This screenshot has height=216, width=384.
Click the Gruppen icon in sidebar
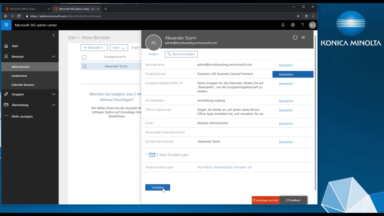(x=6, y=94)
